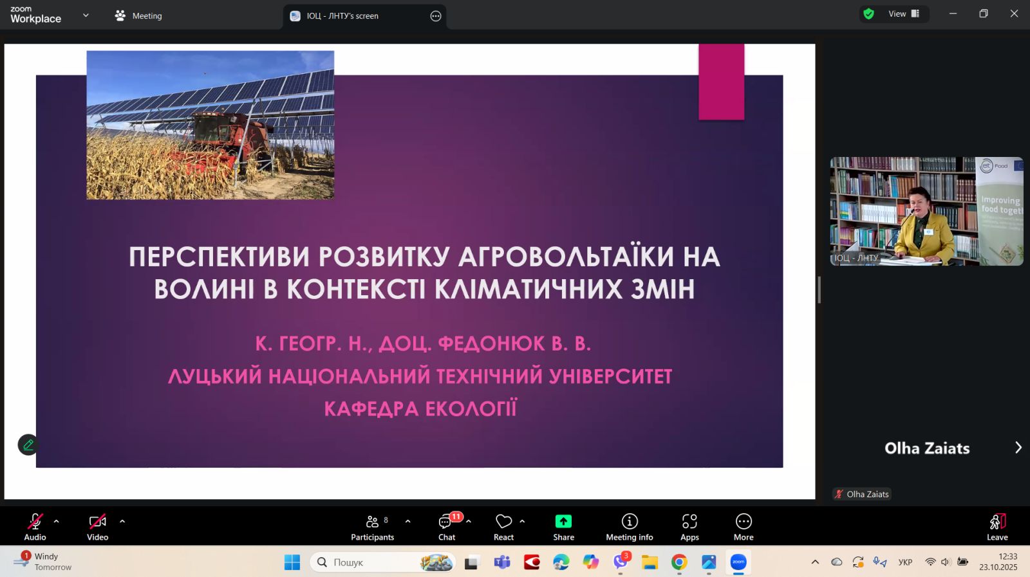
Task: Click the green encryption shield icon
Action: [868, 14]
